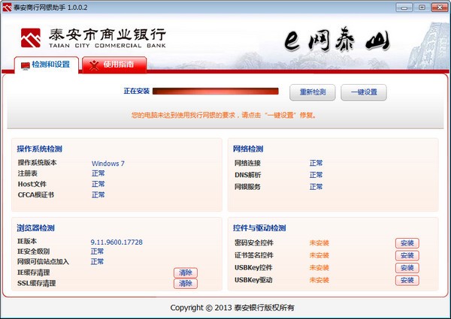Minimize the 网银助手 window
The image size is (451, 319).
tap(406, 7)
